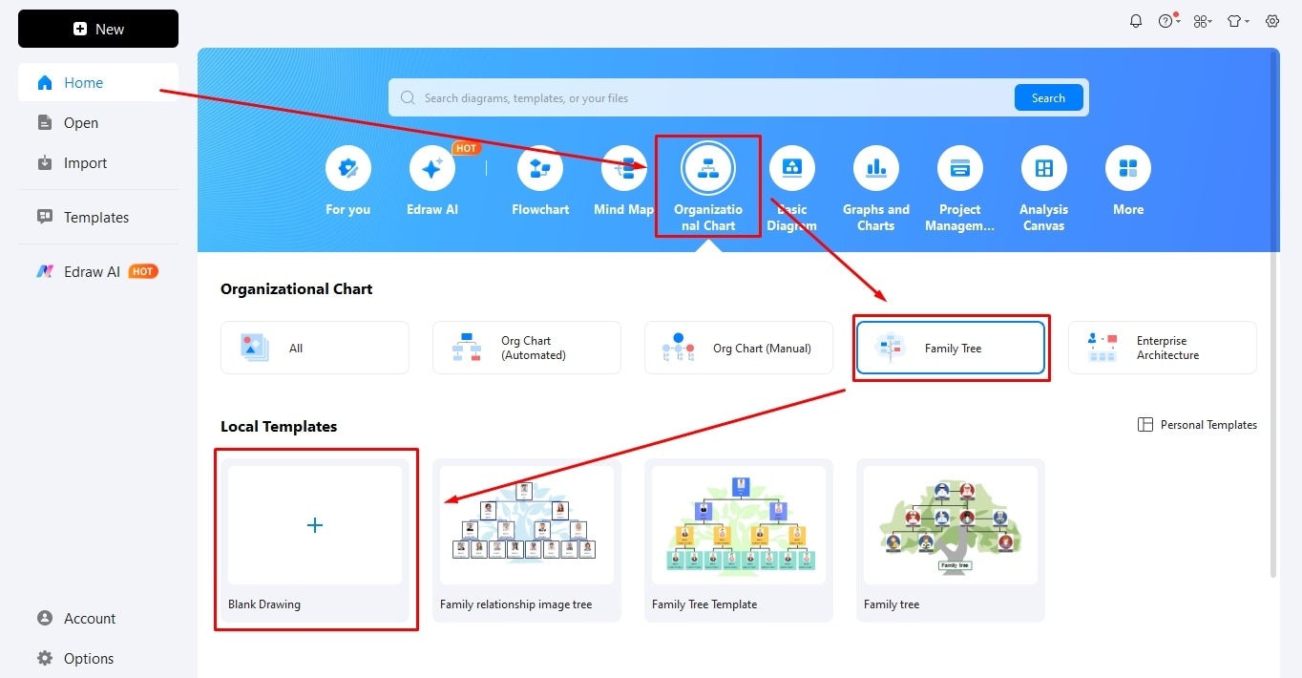Open Templates from the sidebar

[98, 218]
